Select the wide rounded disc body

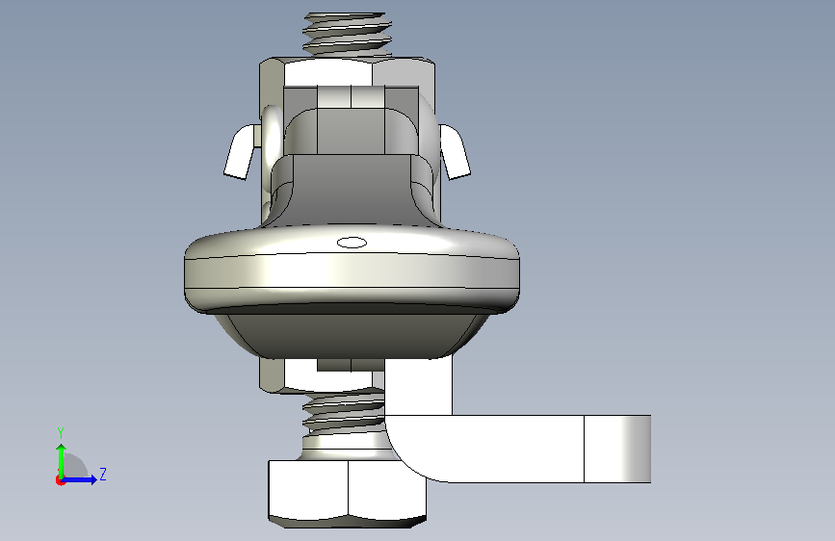[x=352, y=269]
